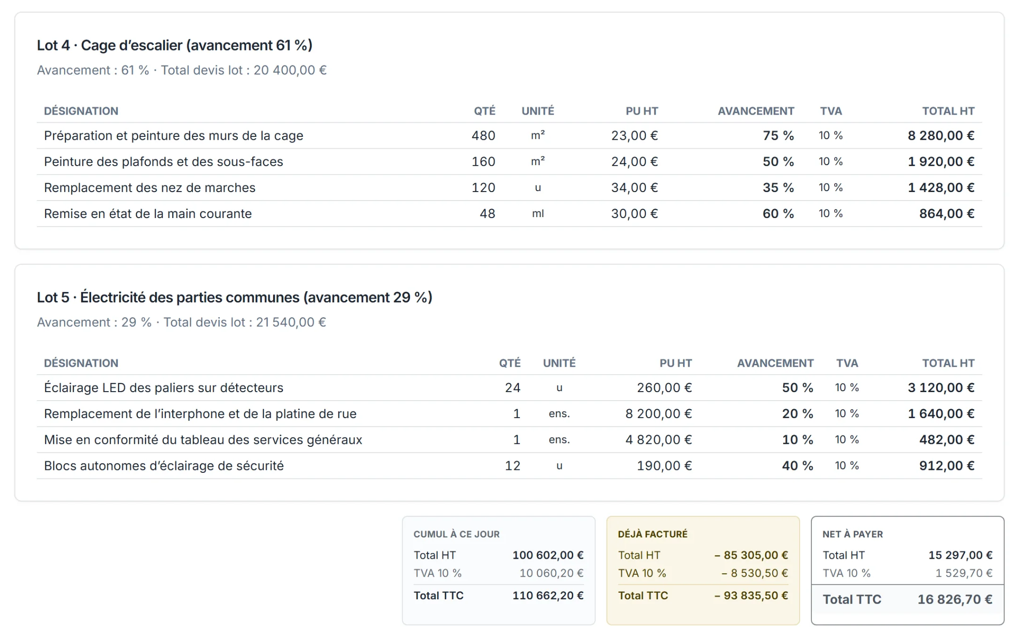Image resolution: width=1019 pixels, height=637 pixels.
Task: Click unit price "34,00 €"
Action: 635,188
